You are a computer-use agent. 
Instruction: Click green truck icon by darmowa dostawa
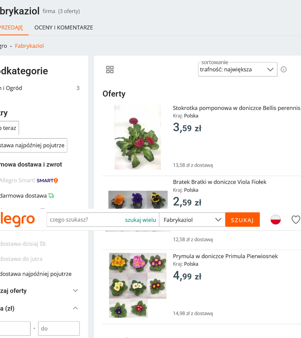point(51,196)
